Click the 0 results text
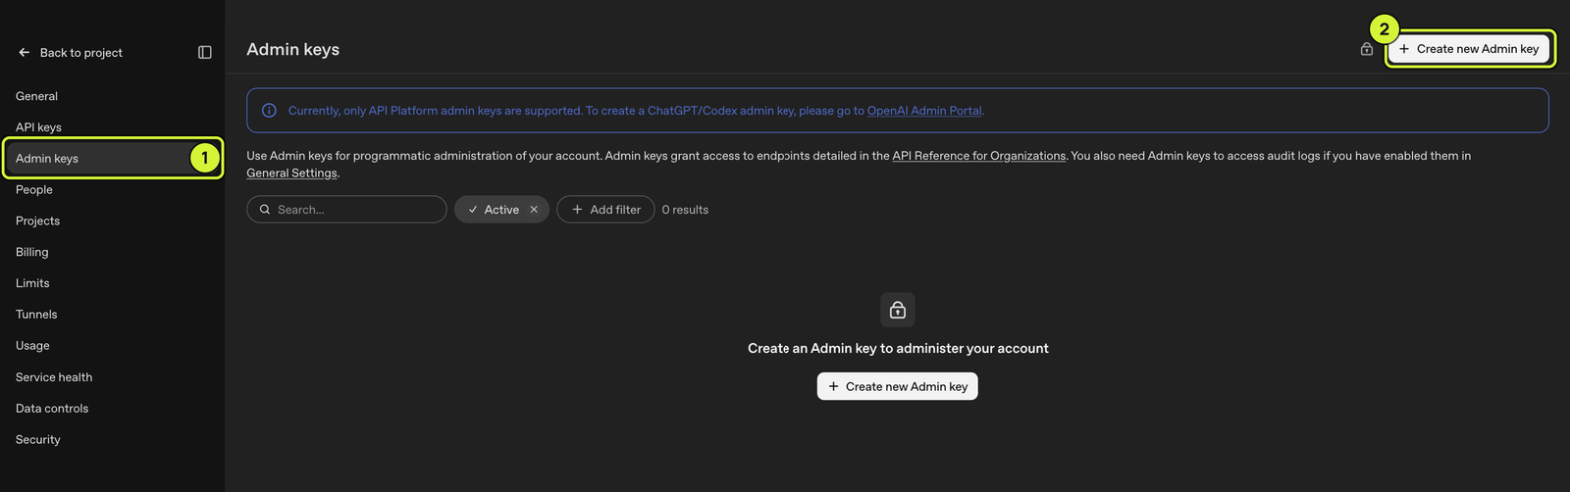1570x492 pixels. (685, 210)
